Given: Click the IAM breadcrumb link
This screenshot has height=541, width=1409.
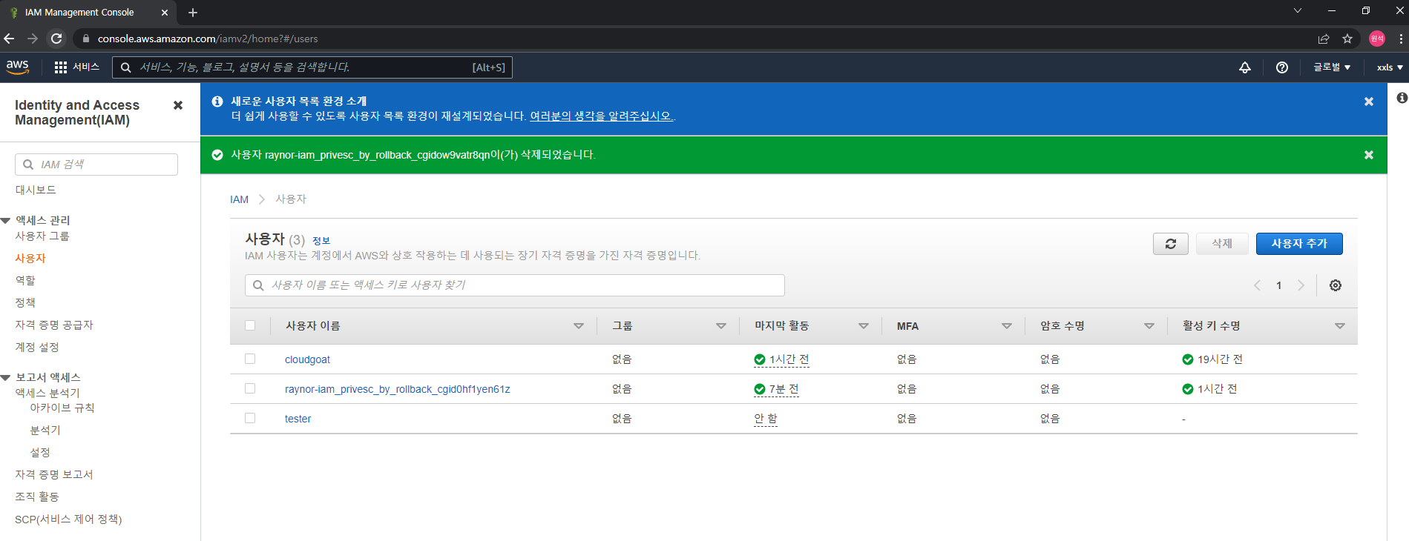Looking at the screenshot, I should point(239,199).
